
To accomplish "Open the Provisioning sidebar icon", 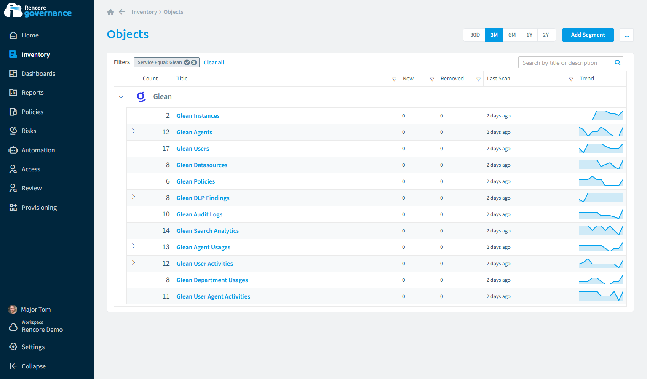I will (x=13, y=207).
